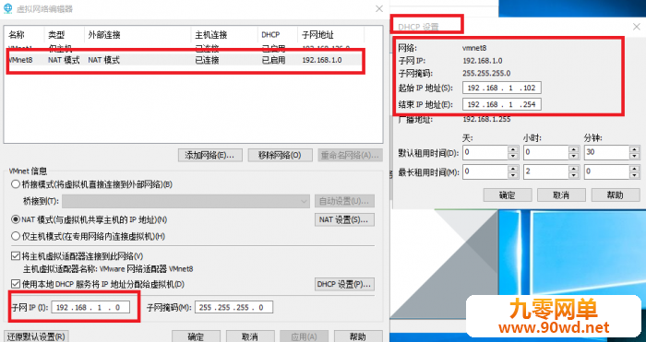Click the 名称 column header
The width and height of the screenshot is (646, 342).
pyautogui.click(x=24, y=35)
